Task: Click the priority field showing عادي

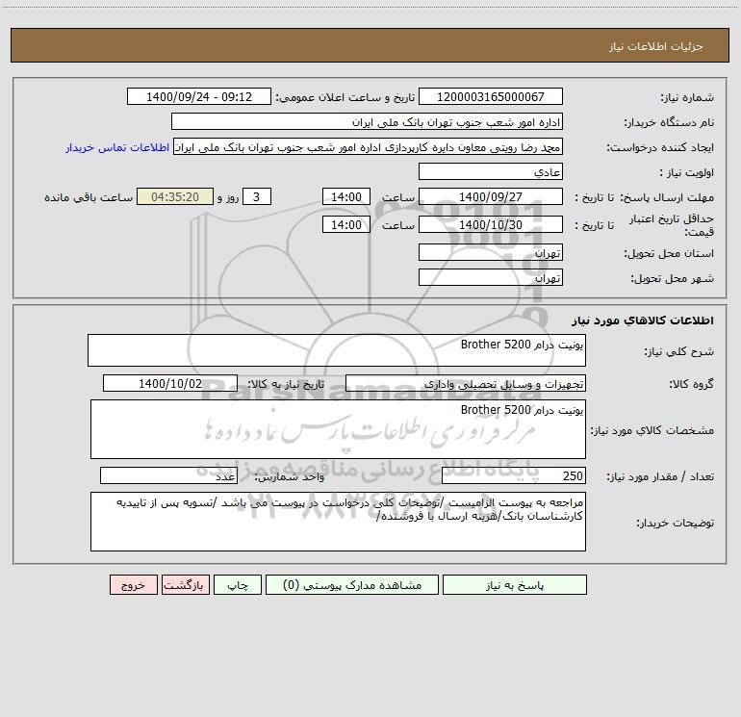Action: pos(491,171)
